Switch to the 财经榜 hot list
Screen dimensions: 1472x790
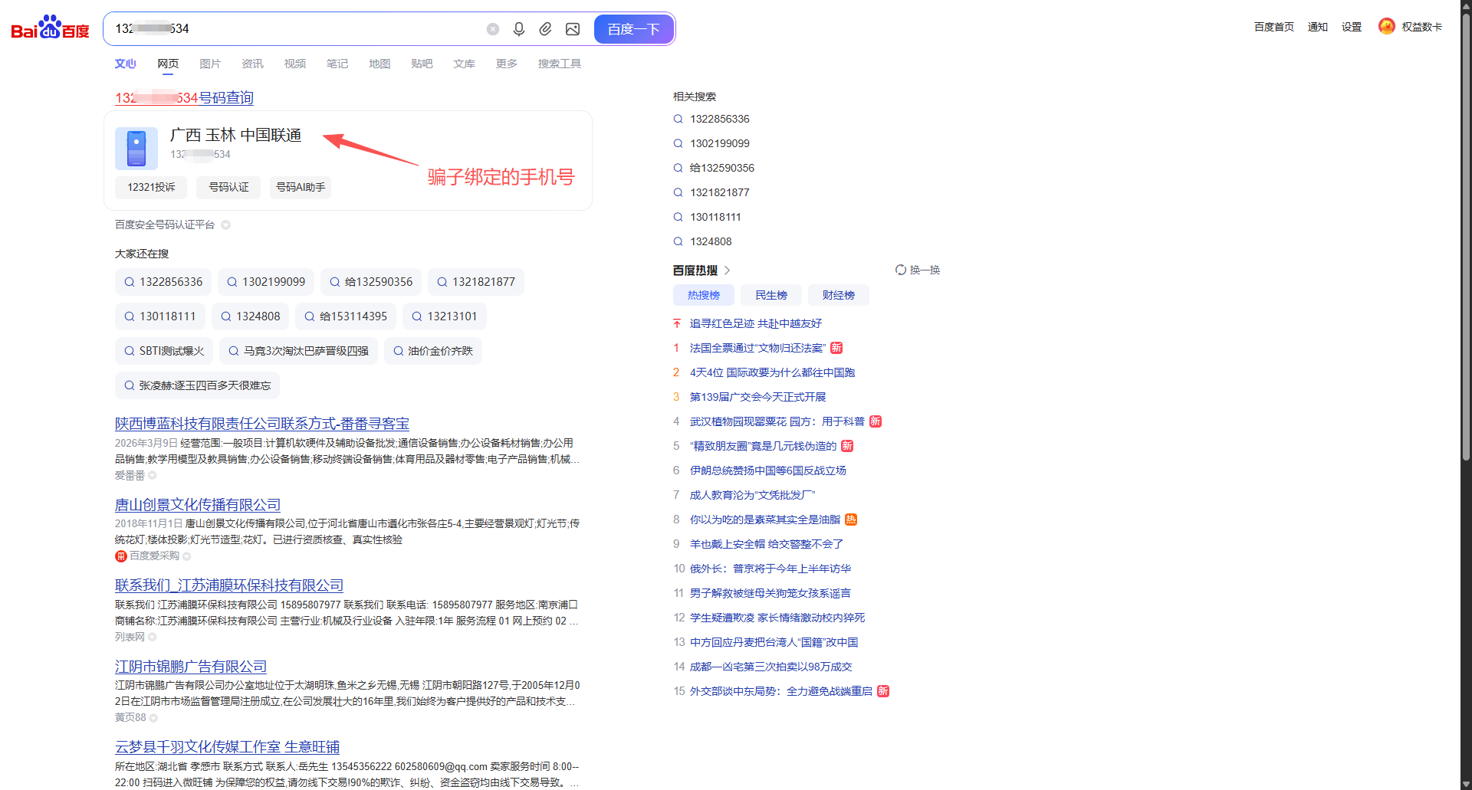coord(838,295)
